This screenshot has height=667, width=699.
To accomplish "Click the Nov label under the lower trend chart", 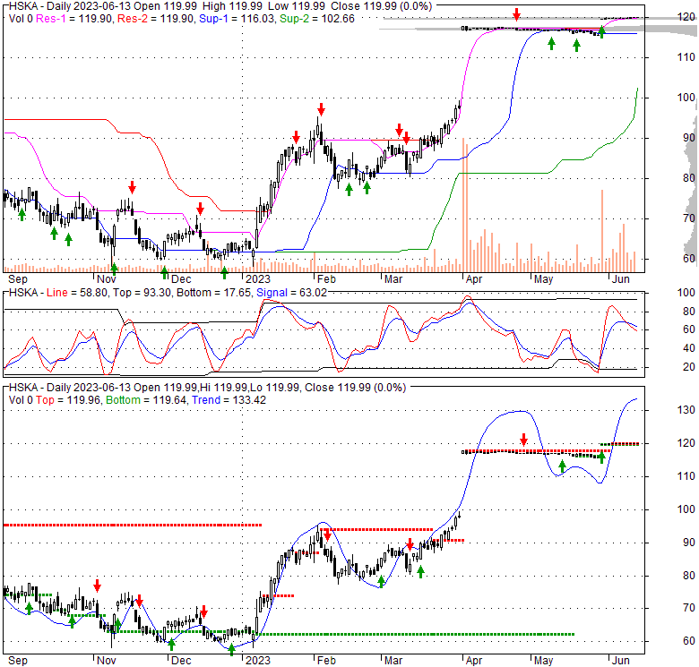I will [x=106, y=661].
